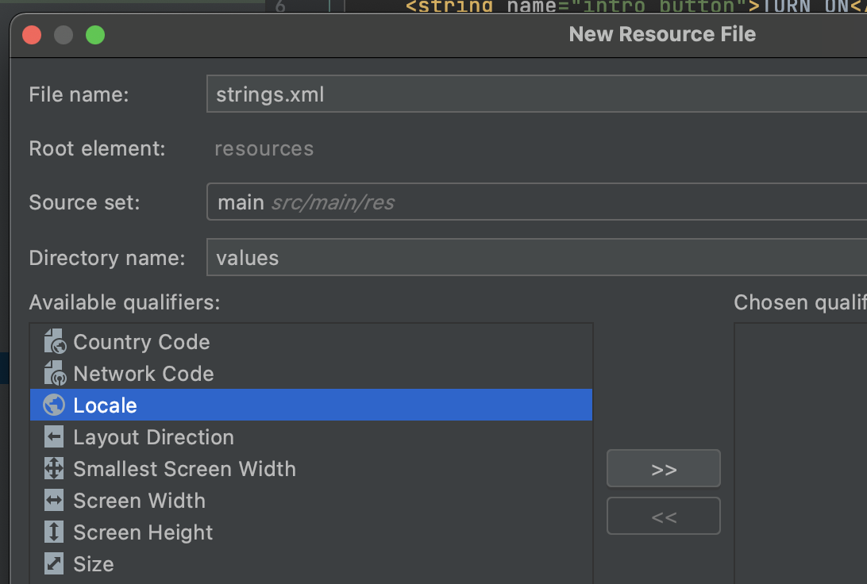This screenshot has width=867, height=584.
Task: Select the Country Code qualifier icon
Action: click(55, 341)
